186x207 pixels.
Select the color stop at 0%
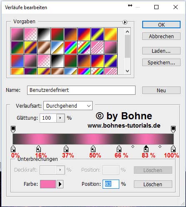point(13,149)
